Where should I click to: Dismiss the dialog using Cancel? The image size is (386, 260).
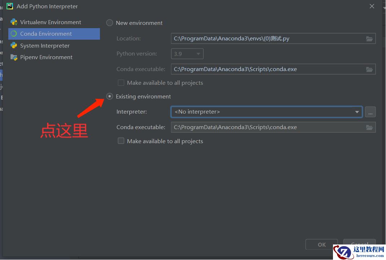(x=359, y=244)
